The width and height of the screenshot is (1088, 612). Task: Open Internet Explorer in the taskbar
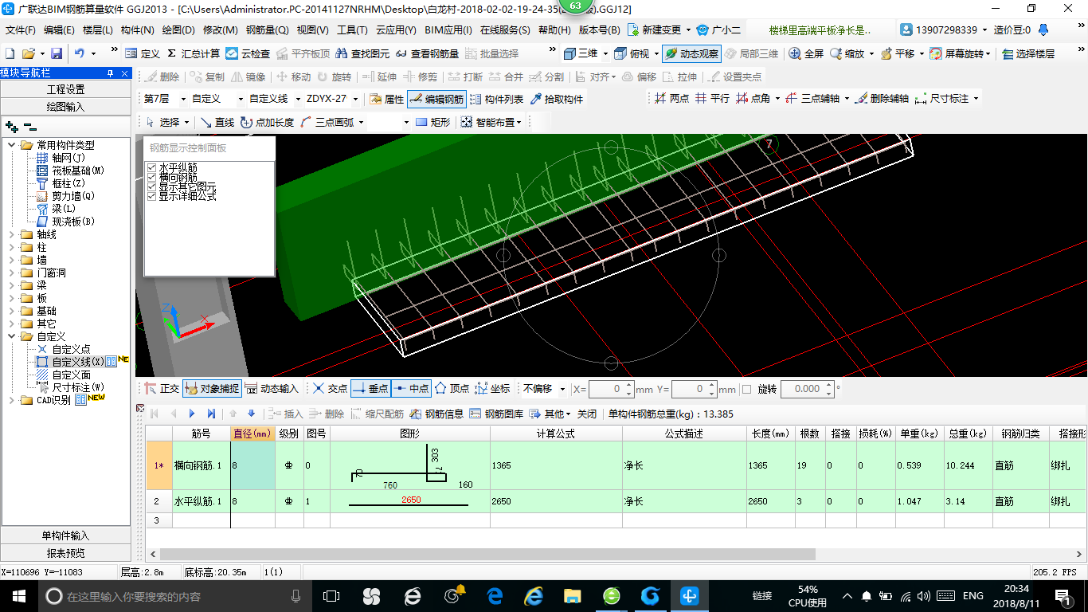coord(534,595)
